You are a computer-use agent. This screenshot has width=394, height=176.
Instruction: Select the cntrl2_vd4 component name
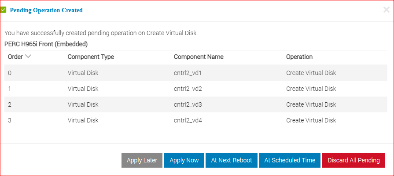(188, 120)
